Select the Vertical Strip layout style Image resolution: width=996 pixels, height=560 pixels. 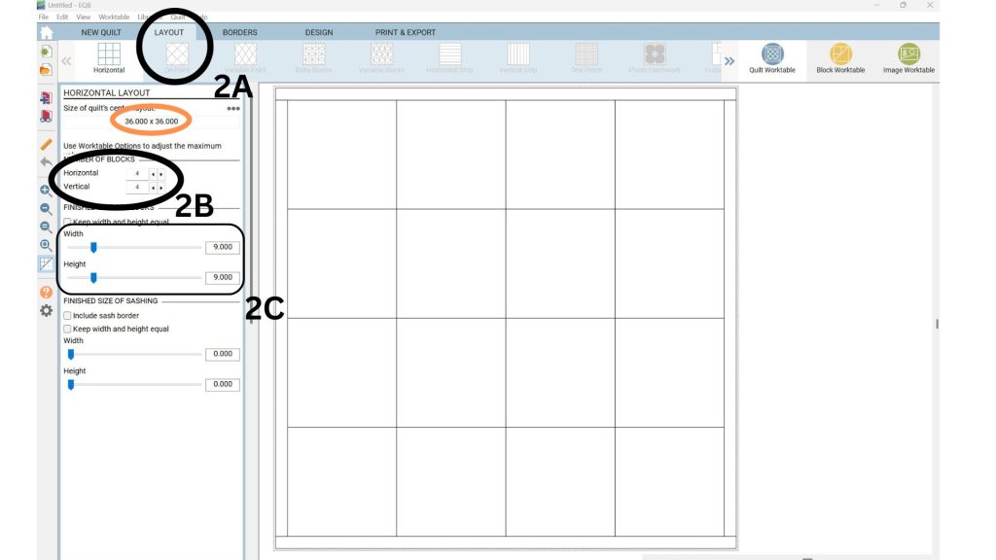click(x=517, y=57)
